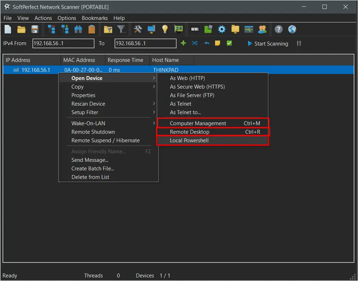This screenshot has width=358, height=281.
Task: Click the gray funnel advanced filter icon
Action: (x=122, y=29)
